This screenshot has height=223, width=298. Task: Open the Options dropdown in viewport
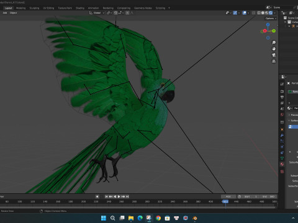271,19
